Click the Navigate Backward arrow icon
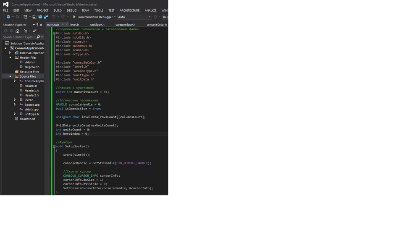This screenshot has height=235, width=420. 8,17
